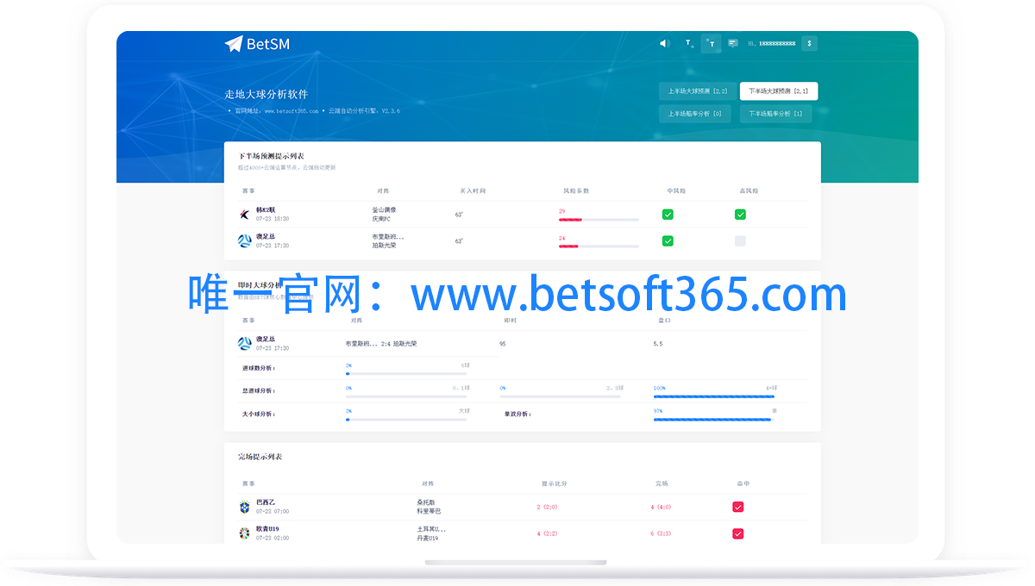Click the 100% 4+球 progress bar
1035x586 pixels.
pos(715,396)
